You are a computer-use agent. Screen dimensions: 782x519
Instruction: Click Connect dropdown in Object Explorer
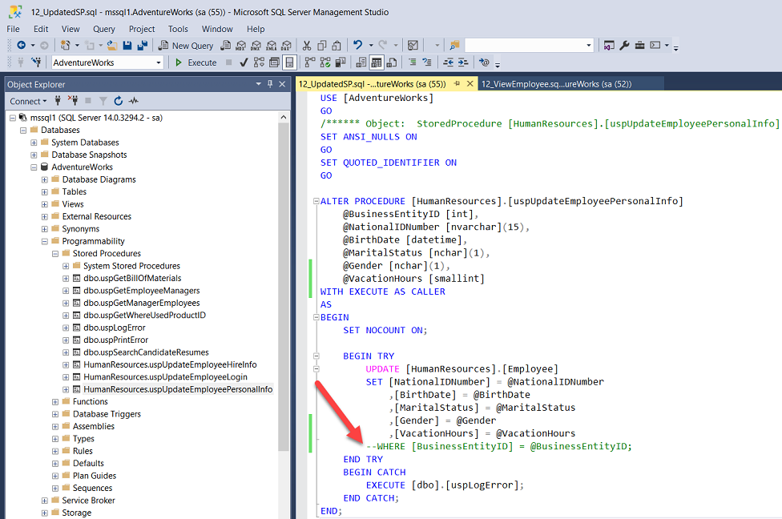28,101
